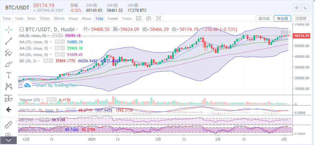Screen dimensions: 315x145
Task: Toggle night mode with the moon icon
Action: pyautogui.click(x=305, y=8)
